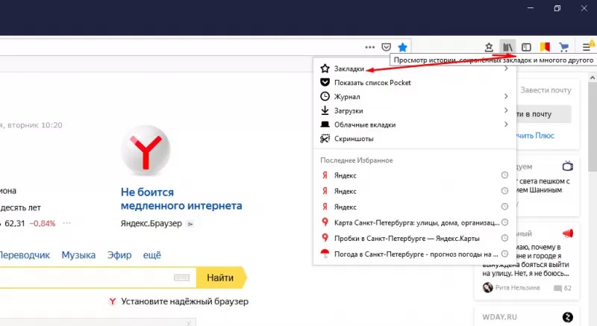The image size is (597, 326).
Task: Click the hat icon beside Облачные вкладки
Action: 325,125
